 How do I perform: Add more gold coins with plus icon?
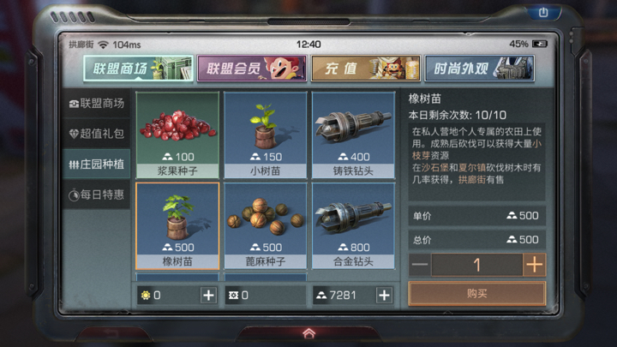[x=208, y=295]
